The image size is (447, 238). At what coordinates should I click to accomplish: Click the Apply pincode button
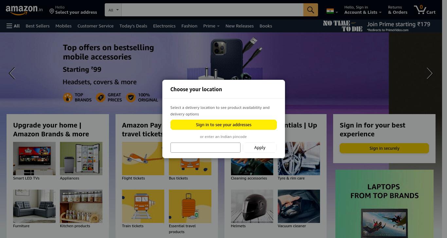click(x=260, y=147)
